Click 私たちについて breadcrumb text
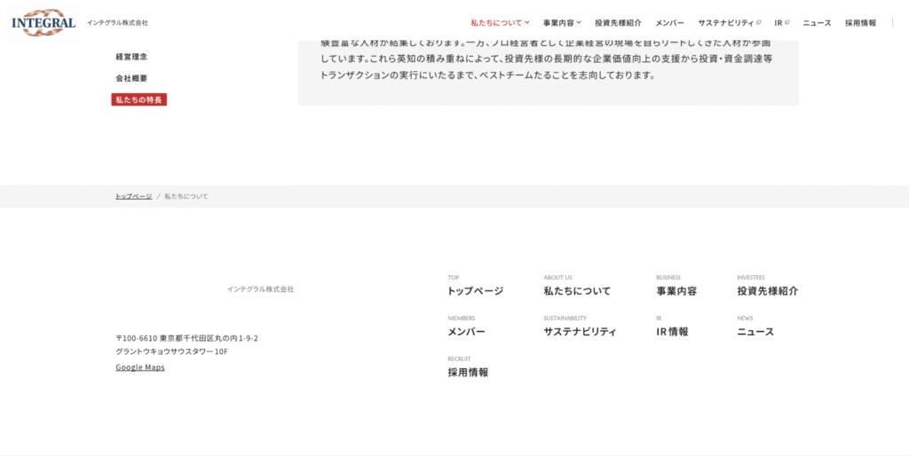This screenshot has width=909, height=457. click(x=186, y=196)
